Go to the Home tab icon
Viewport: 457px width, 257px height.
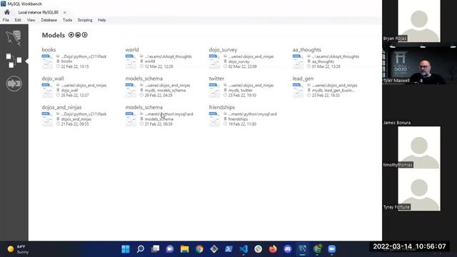(x=7, y=12)
